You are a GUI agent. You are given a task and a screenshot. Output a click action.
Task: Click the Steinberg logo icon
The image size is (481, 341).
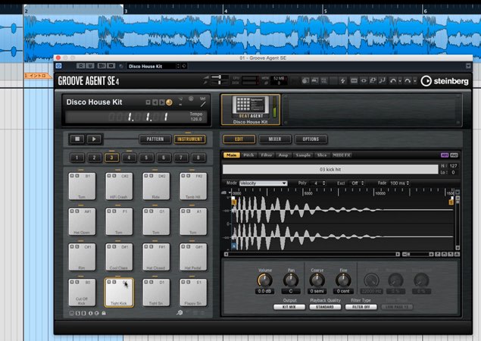click(426, 81)
